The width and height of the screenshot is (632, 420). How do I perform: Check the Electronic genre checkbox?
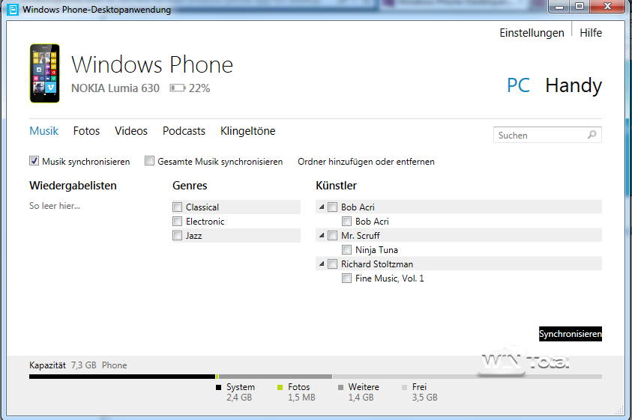click(178, 221)
